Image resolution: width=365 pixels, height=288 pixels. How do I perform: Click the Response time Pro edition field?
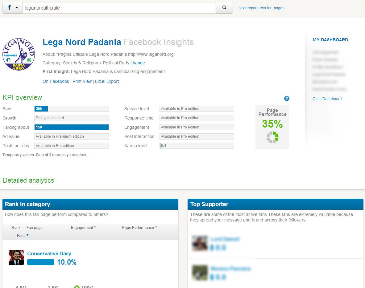click(x=197, y=118)
